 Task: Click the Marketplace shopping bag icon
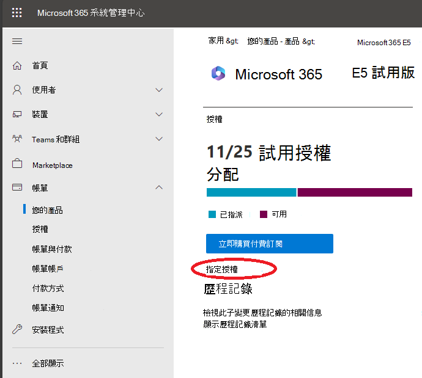(x=17, y=163)
